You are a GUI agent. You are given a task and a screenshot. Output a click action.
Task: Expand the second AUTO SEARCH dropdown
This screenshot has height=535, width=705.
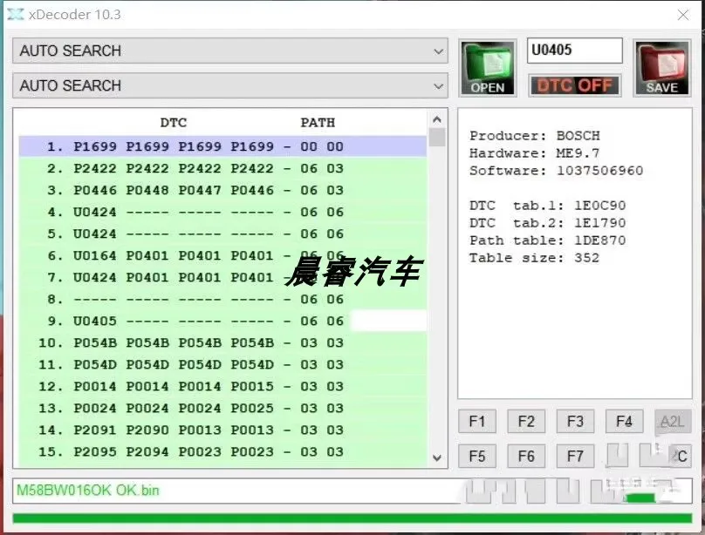(230, 85)
